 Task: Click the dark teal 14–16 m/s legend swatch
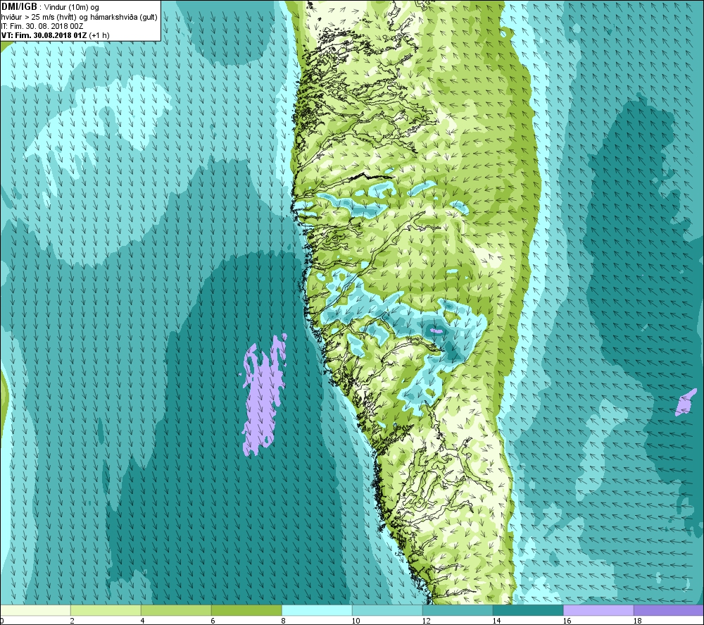(528, 610)
